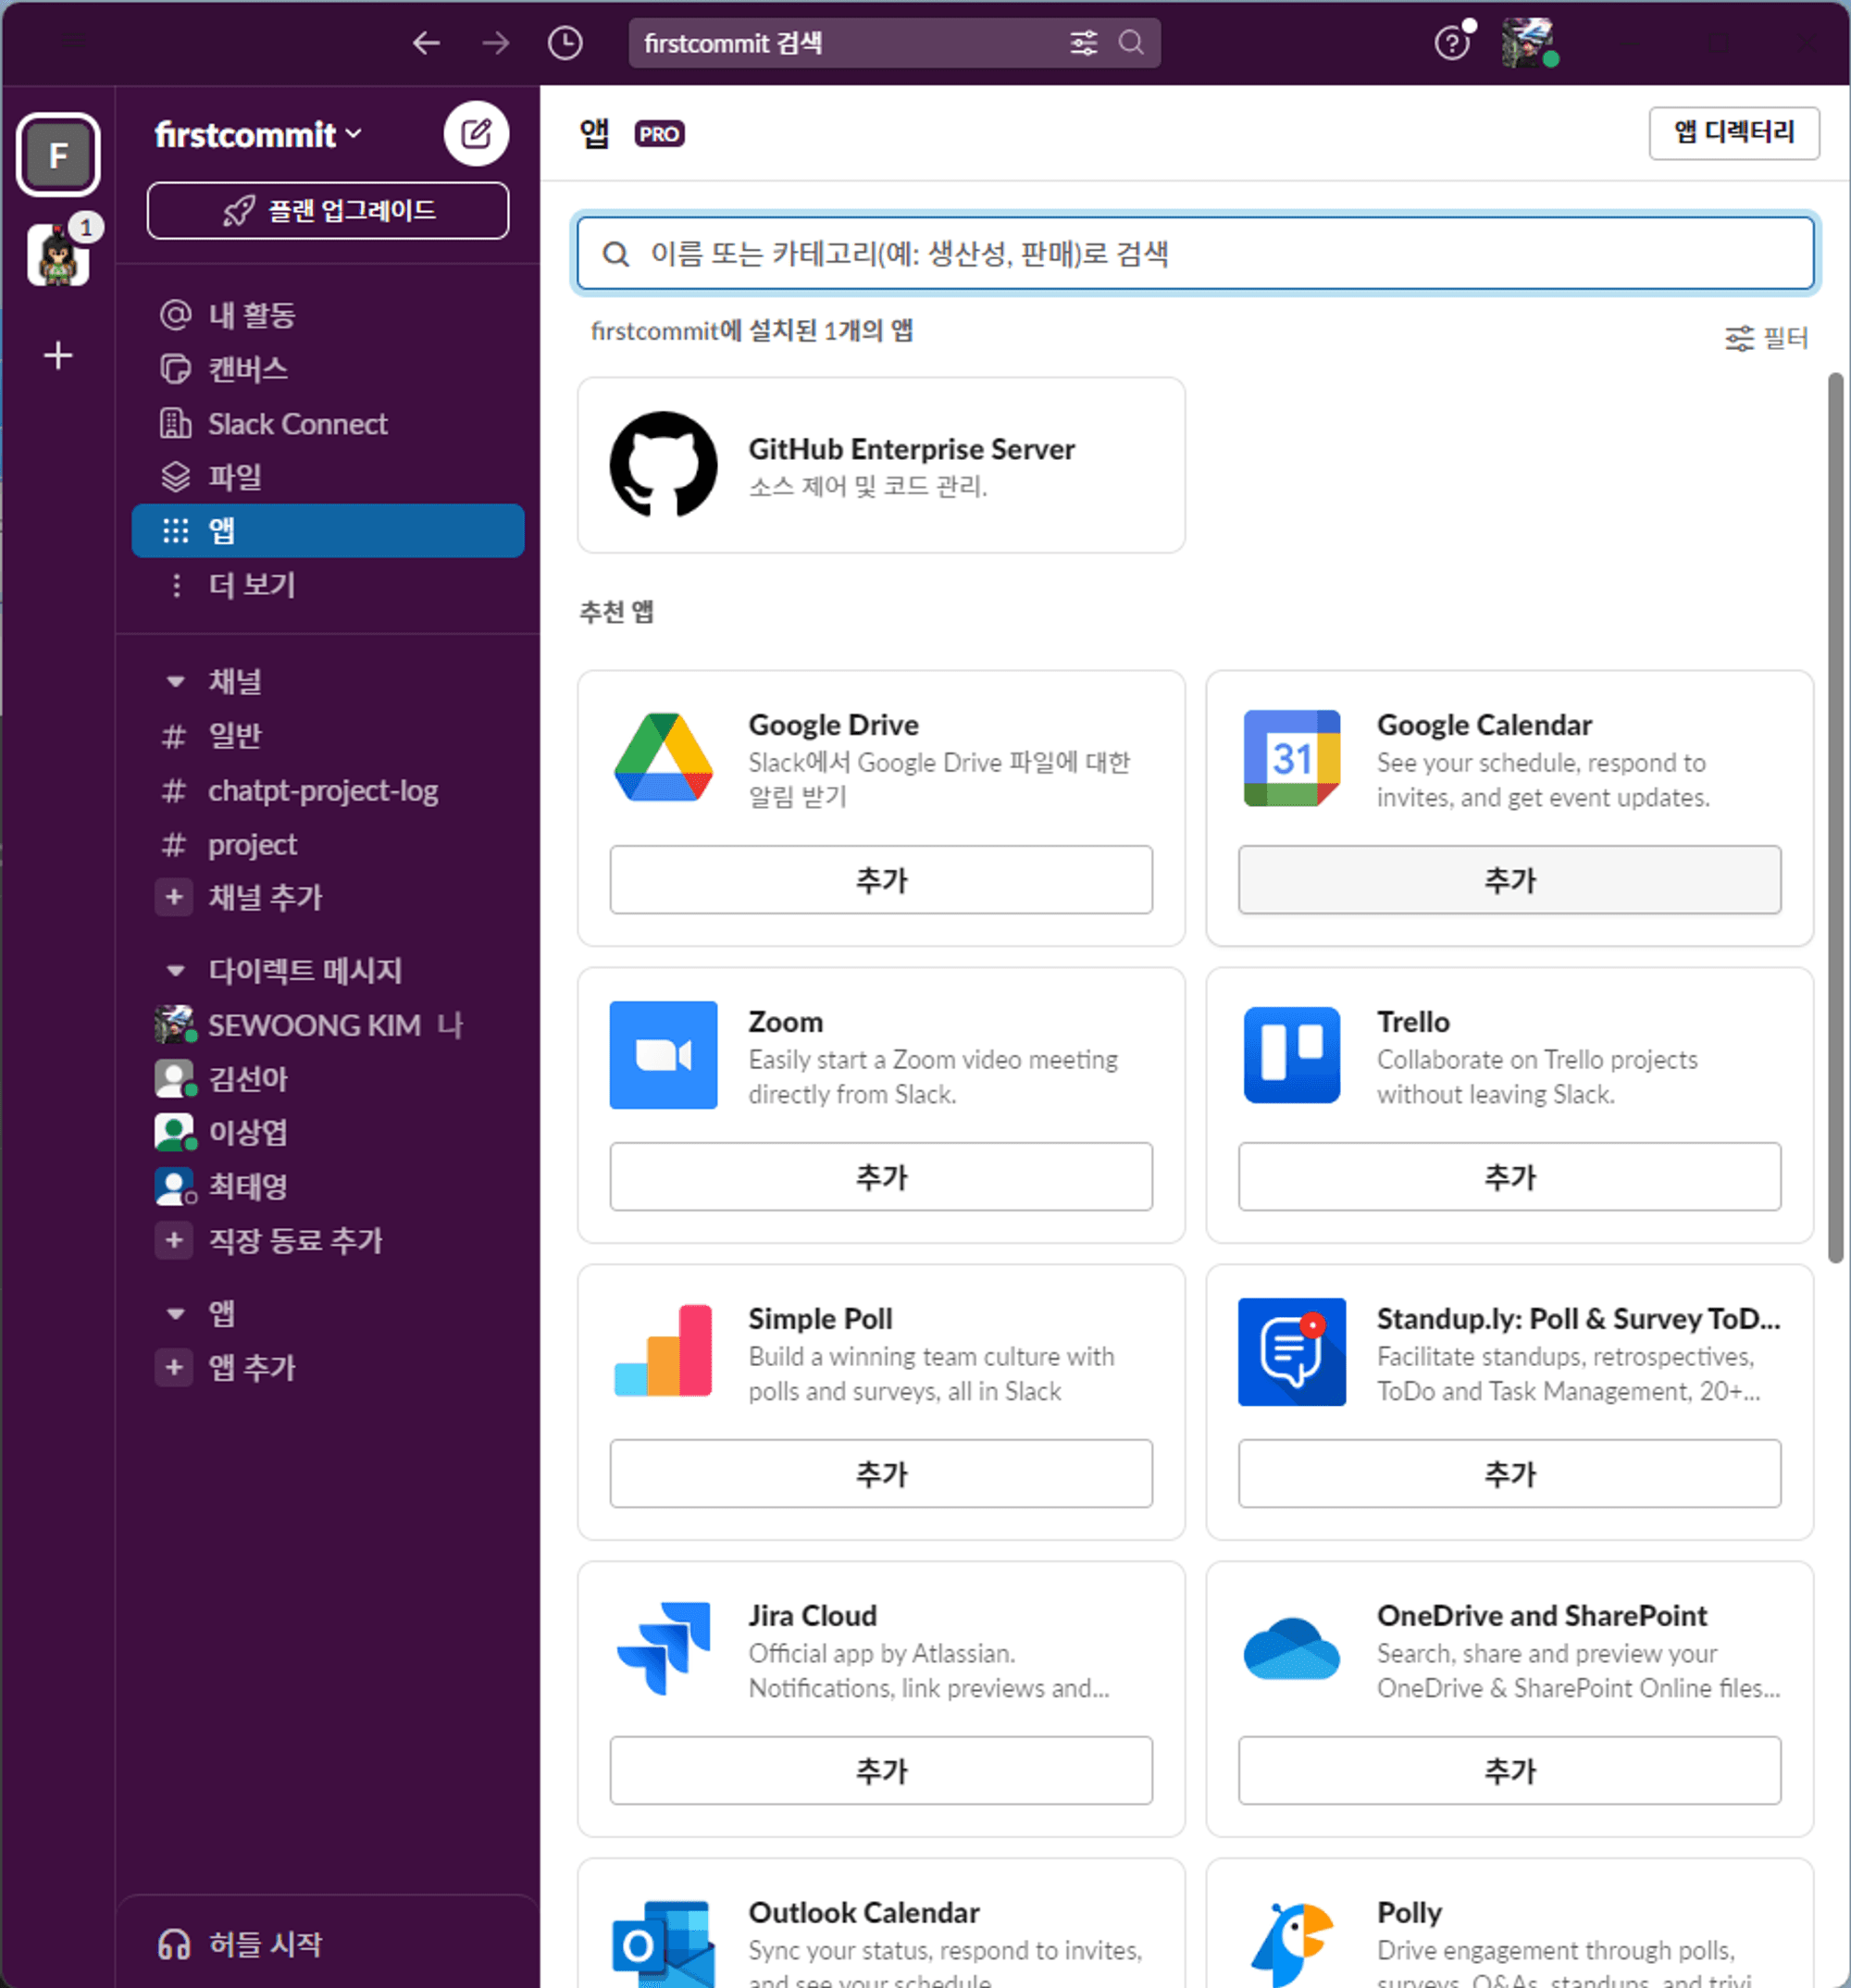This screenshot has width=1851, height=1988.
Task: Click the PRO badge next to 앱
Action: click(x=659, y=134)
